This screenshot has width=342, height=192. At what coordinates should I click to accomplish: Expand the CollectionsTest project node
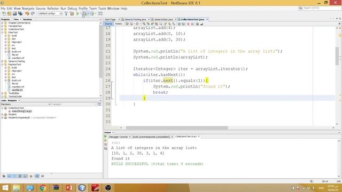pos(2,29)
